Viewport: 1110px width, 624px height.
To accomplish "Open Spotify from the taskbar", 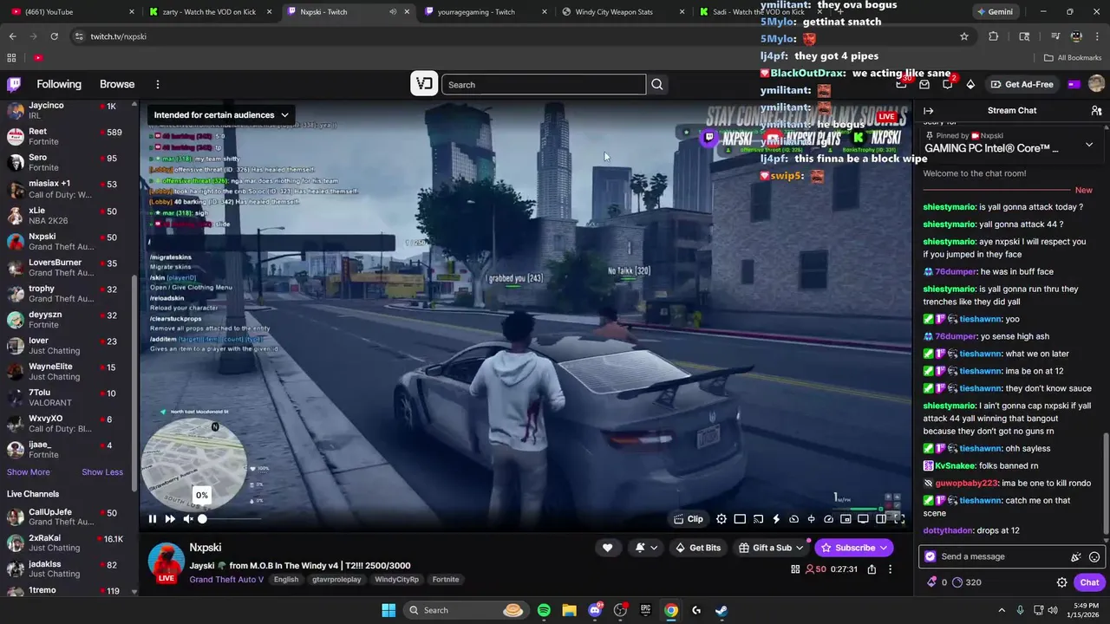I will click(x=544, y=610).
